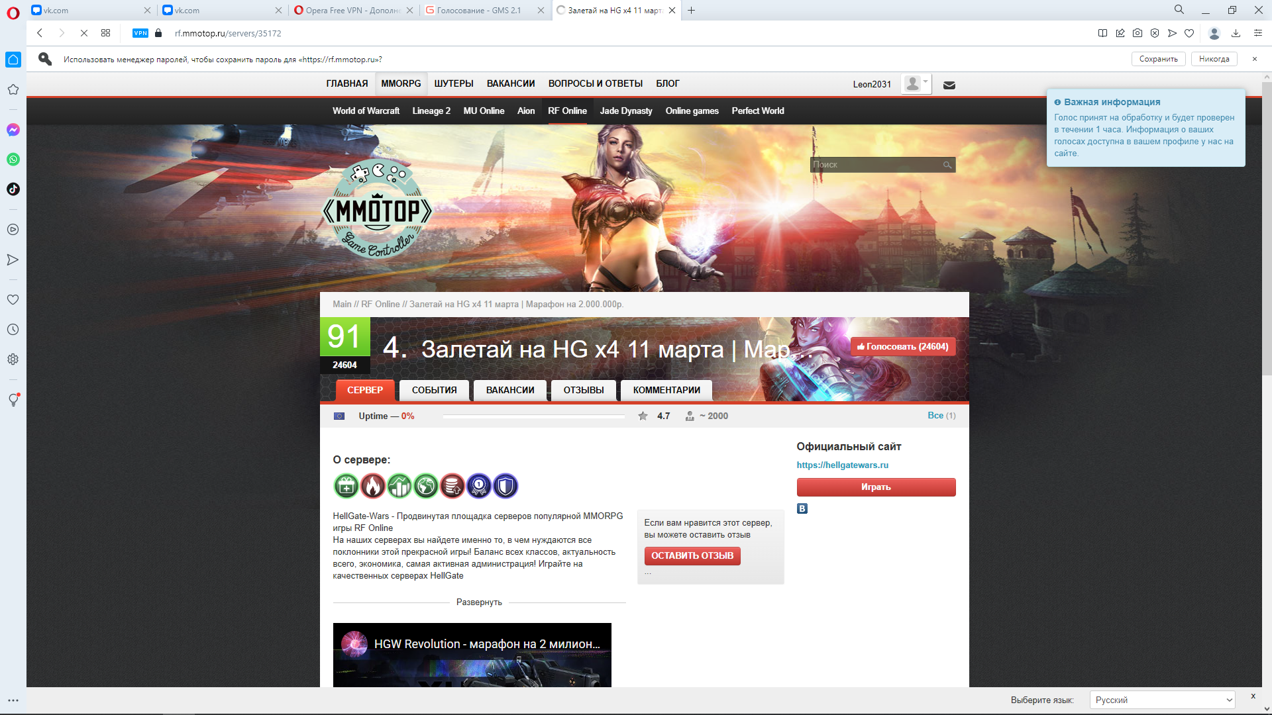Open sidebar player icon
This screenshot has width=1272, height=715.
tap(13, 230)
